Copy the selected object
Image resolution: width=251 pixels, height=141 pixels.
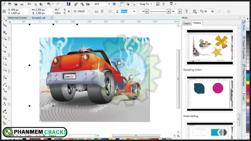coord(35,4)
